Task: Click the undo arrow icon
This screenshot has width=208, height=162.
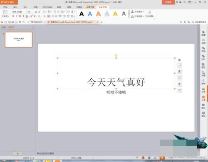Action: point(20,22)
